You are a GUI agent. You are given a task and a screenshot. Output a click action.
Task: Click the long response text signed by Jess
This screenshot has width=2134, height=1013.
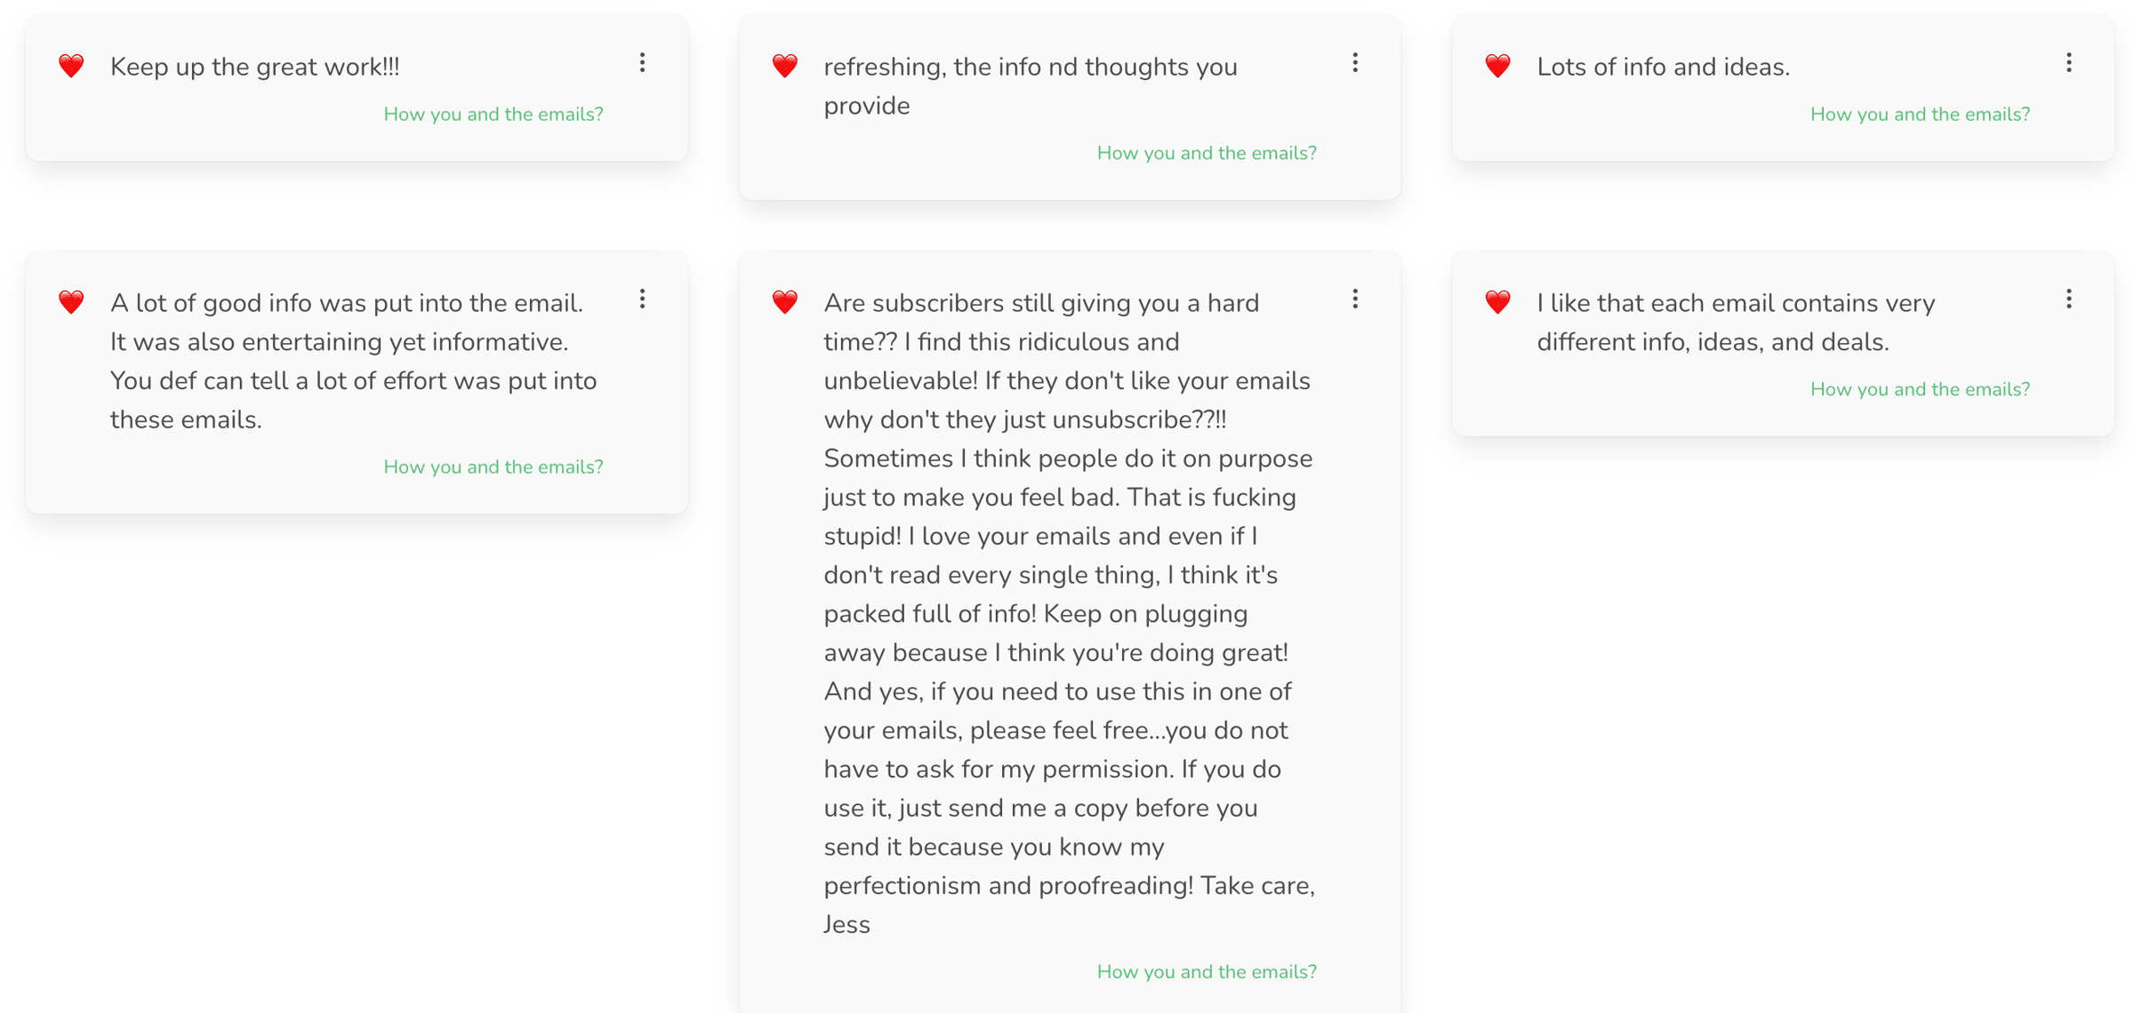click(1070, 613)
